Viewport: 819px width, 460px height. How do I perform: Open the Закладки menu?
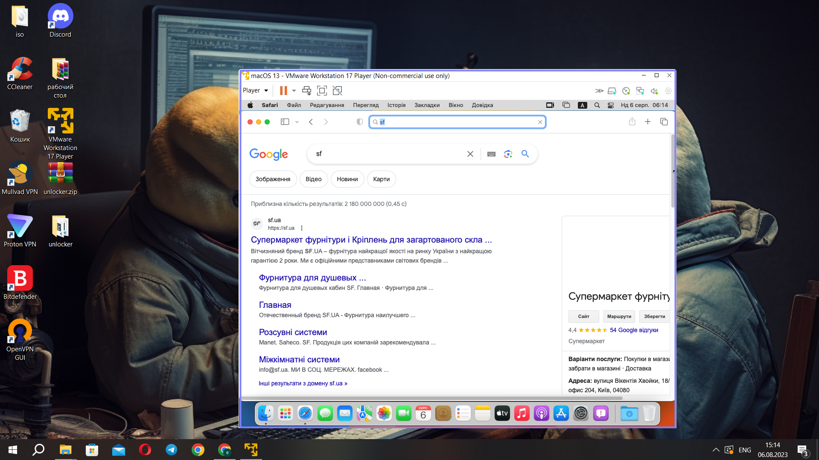point(427,105)
